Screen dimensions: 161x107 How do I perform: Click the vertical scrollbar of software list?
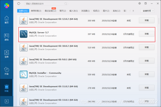coord(159,21)
